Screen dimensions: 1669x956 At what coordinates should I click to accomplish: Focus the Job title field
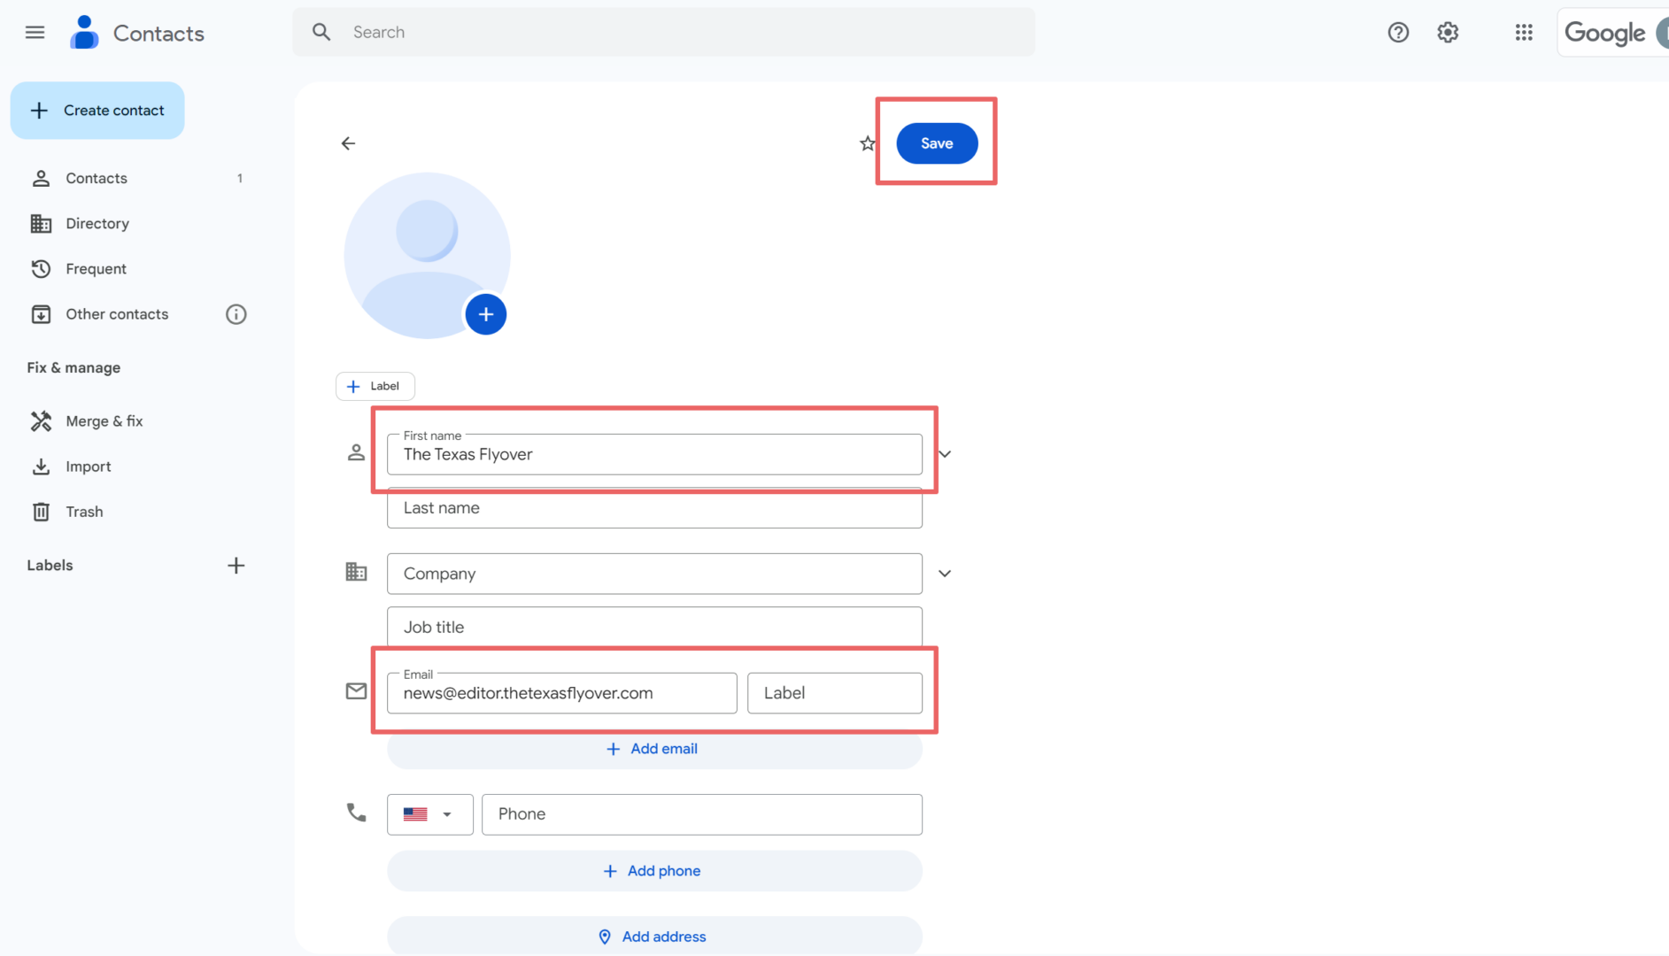[x=654, y=627]
